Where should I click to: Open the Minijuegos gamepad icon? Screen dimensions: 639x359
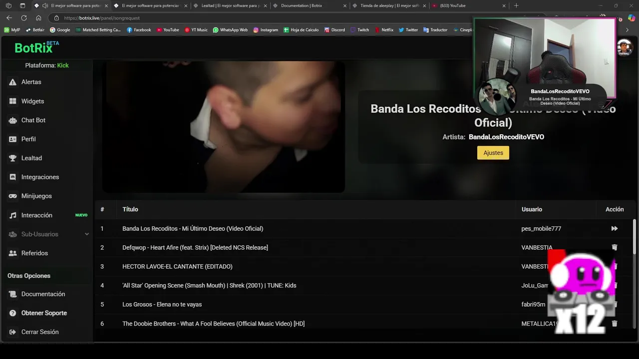(x=12, y=196)
